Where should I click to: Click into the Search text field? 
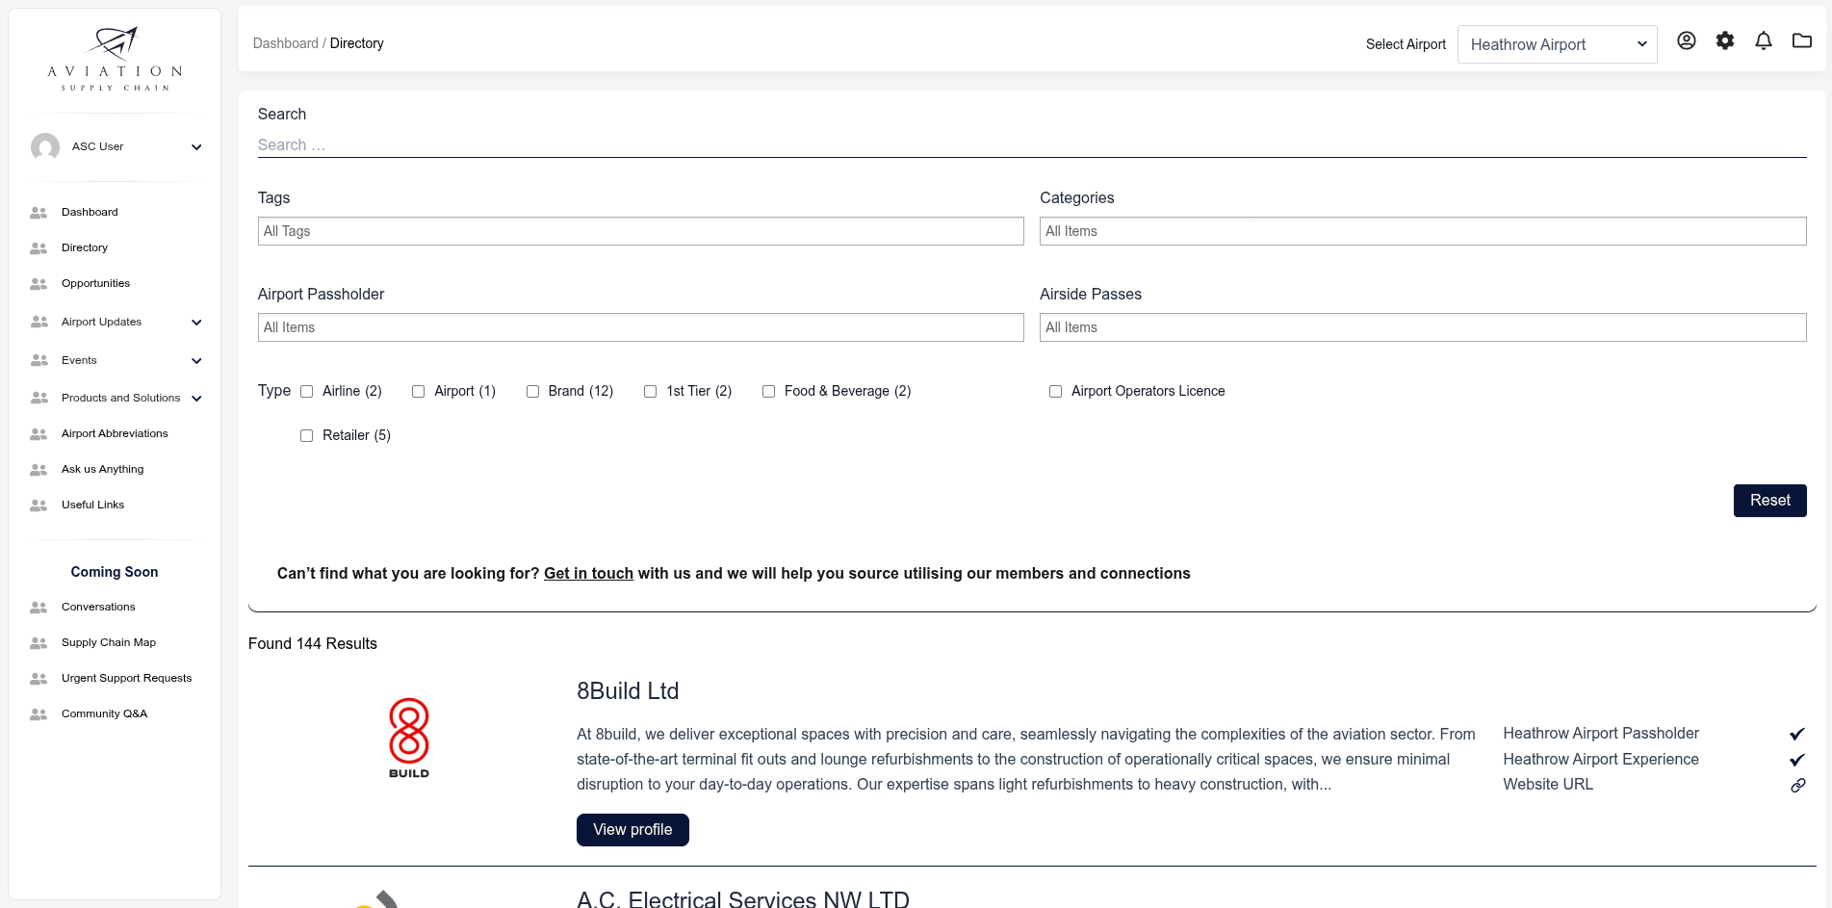tap(1031, 144)
